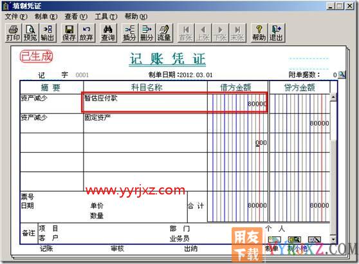Click first row 资产减少 summary cell

(51, 103)
